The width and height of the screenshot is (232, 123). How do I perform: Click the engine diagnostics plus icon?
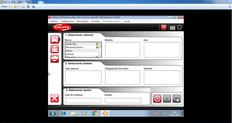tap(177, 99)
